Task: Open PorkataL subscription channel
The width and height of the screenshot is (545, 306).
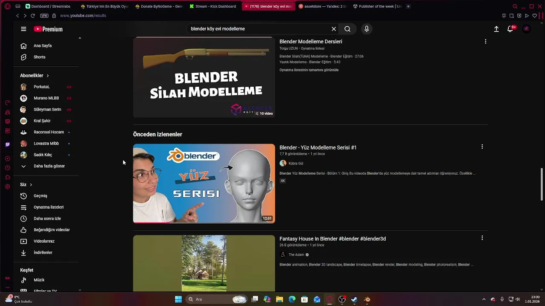Action: coord(46,87)
